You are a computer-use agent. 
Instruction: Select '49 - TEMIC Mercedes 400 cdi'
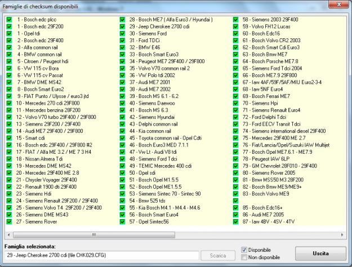pos(161,166)
